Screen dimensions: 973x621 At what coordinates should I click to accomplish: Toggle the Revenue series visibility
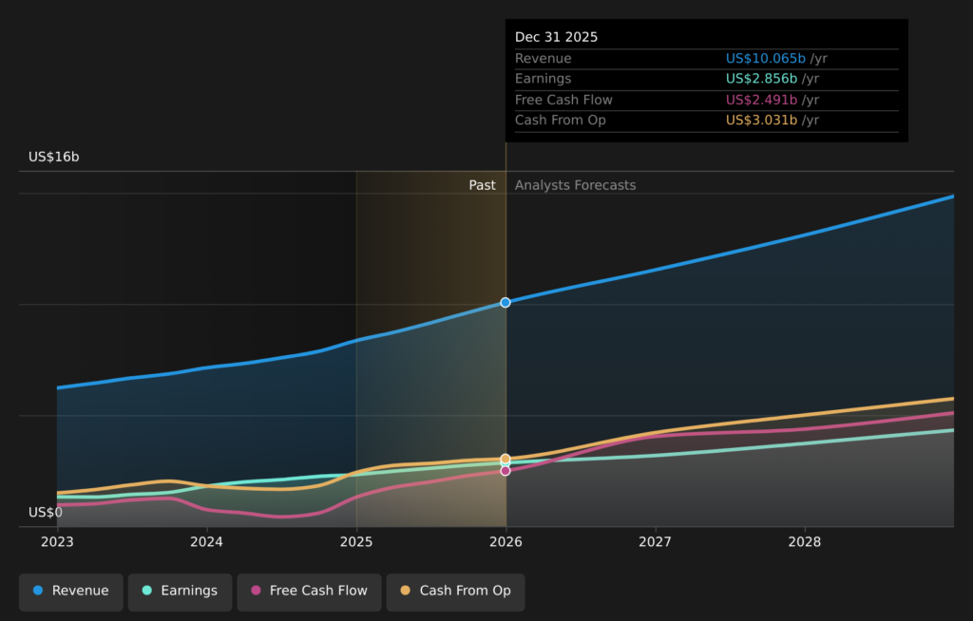[x=71, y=591]
